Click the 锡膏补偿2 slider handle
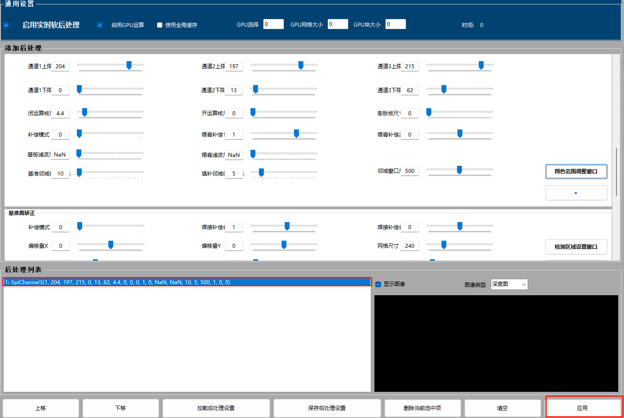 point(460,133)
